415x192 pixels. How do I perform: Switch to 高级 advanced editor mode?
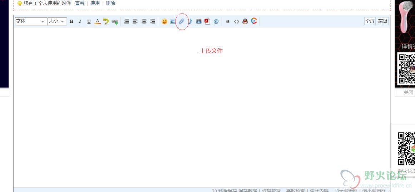[x=383, y=21]
